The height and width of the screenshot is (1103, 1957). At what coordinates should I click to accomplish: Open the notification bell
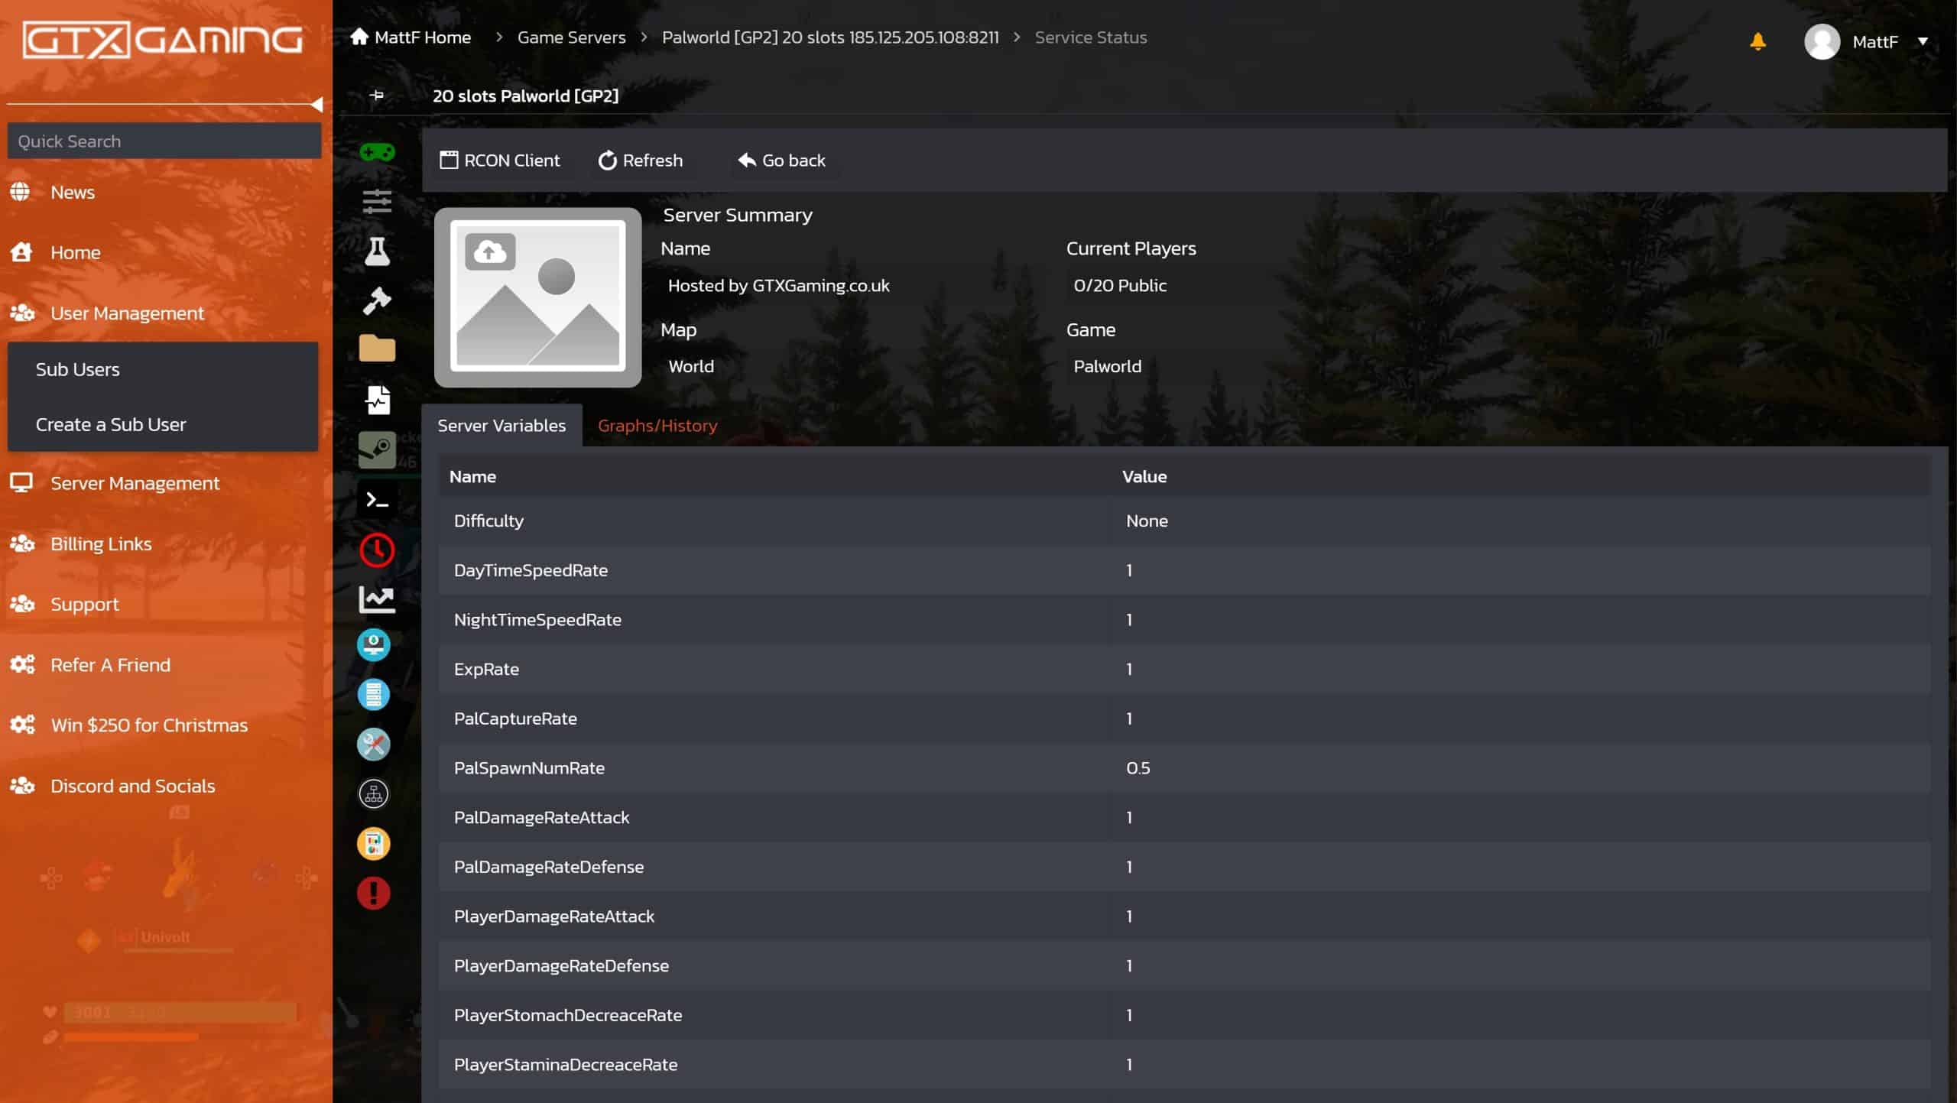tap(1757, 41)
